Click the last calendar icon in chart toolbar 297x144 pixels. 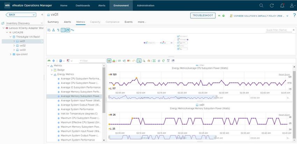[173, 61]
